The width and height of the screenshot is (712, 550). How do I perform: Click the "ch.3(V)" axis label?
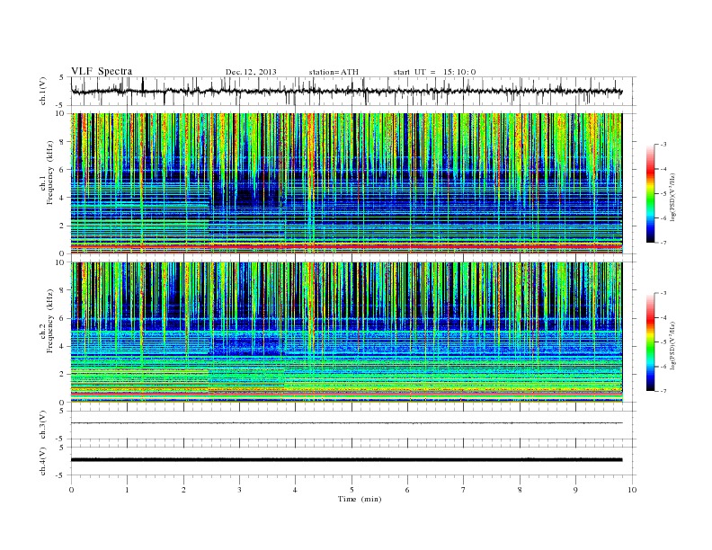coord(43,425)
